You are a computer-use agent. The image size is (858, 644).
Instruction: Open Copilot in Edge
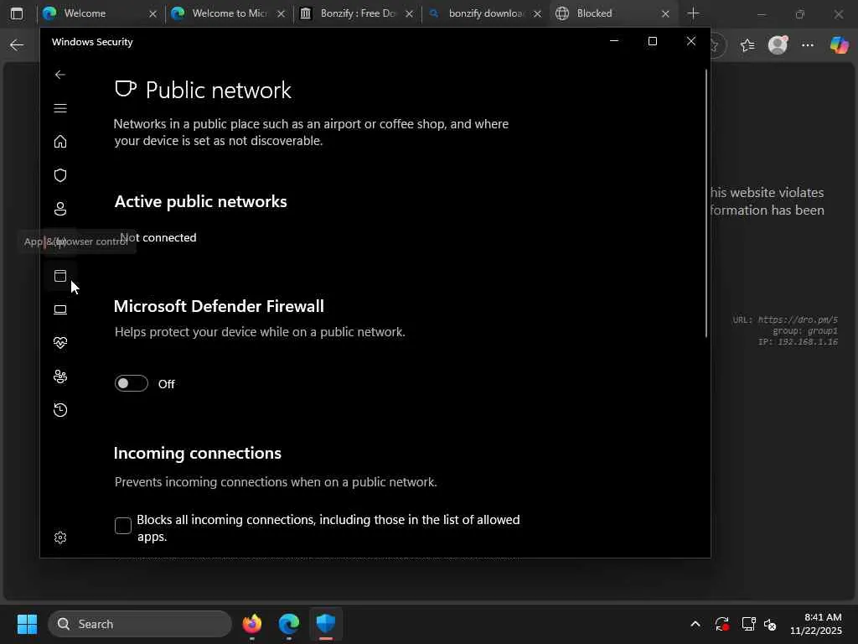click(839, 45)
